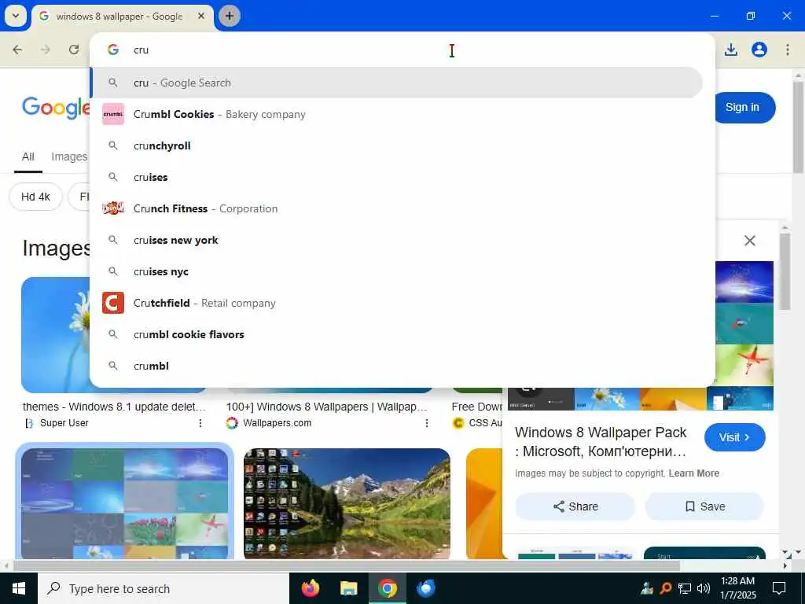Visit the Windows 8 Wallpaper Pack page

pos(735,437)
